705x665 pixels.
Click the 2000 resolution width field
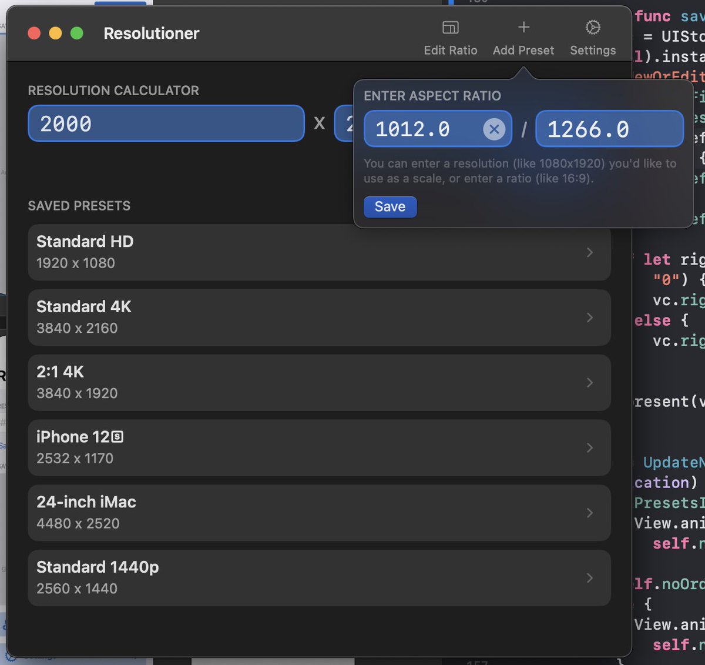[166, 123]
